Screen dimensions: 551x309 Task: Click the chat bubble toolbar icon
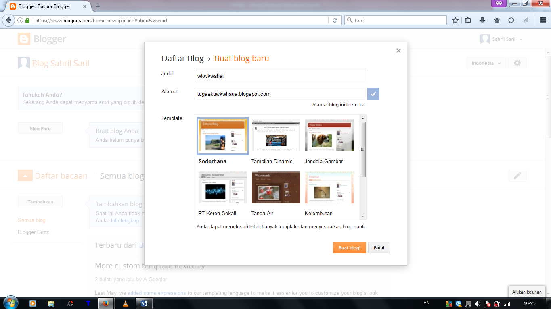point(511,20)
